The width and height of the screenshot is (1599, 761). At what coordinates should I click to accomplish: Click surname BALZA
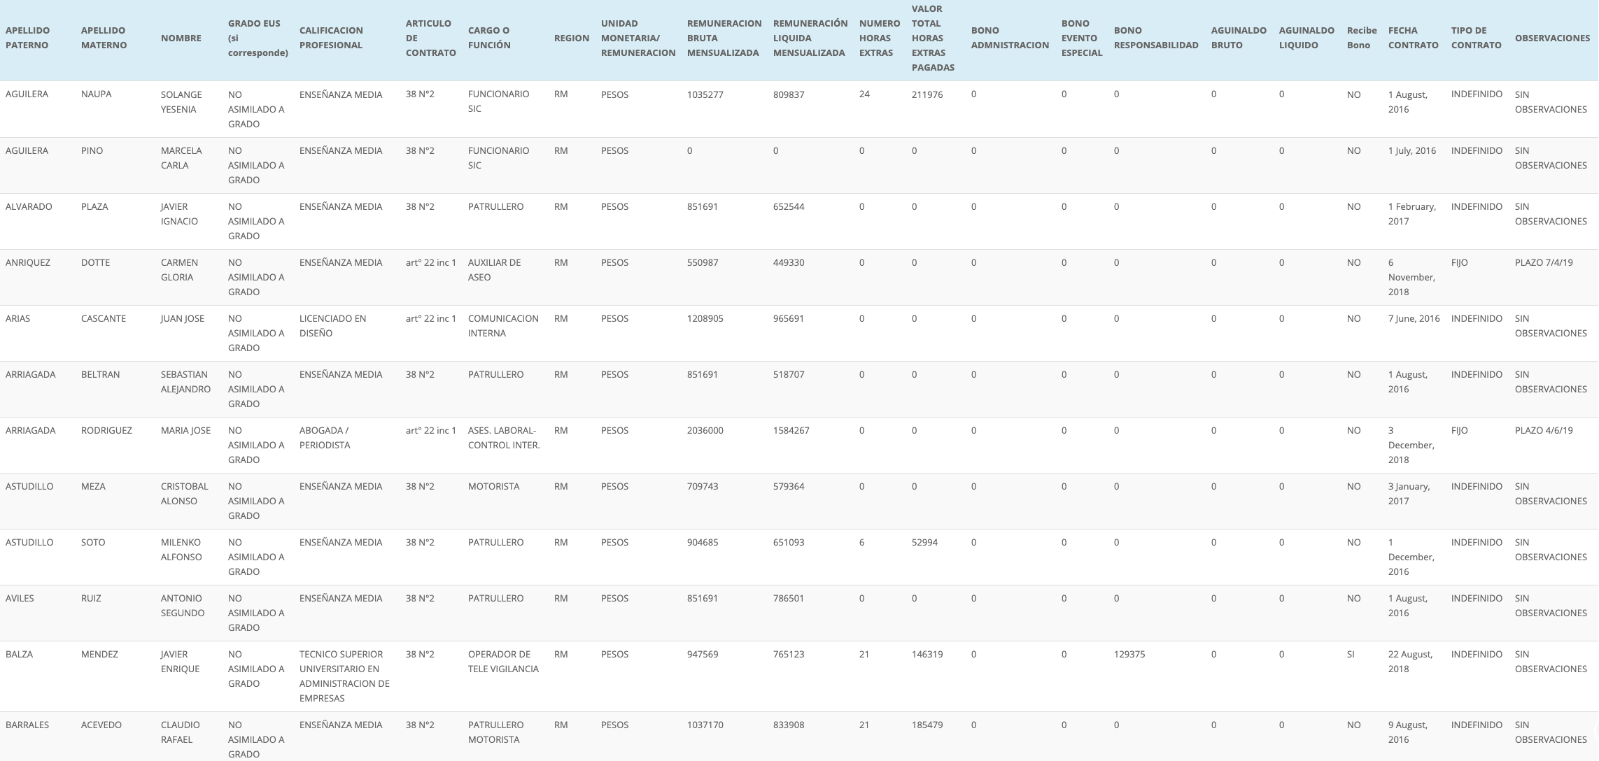point(19,654)
